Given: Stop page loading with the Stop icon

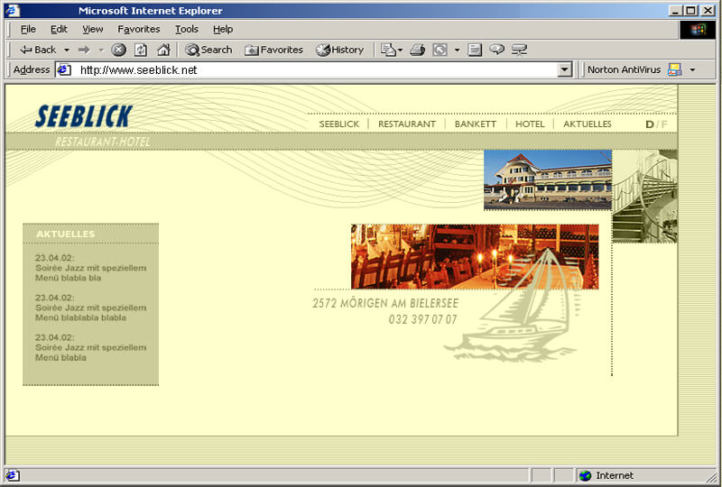Looking at the screenshot, I should pos(119,50).
